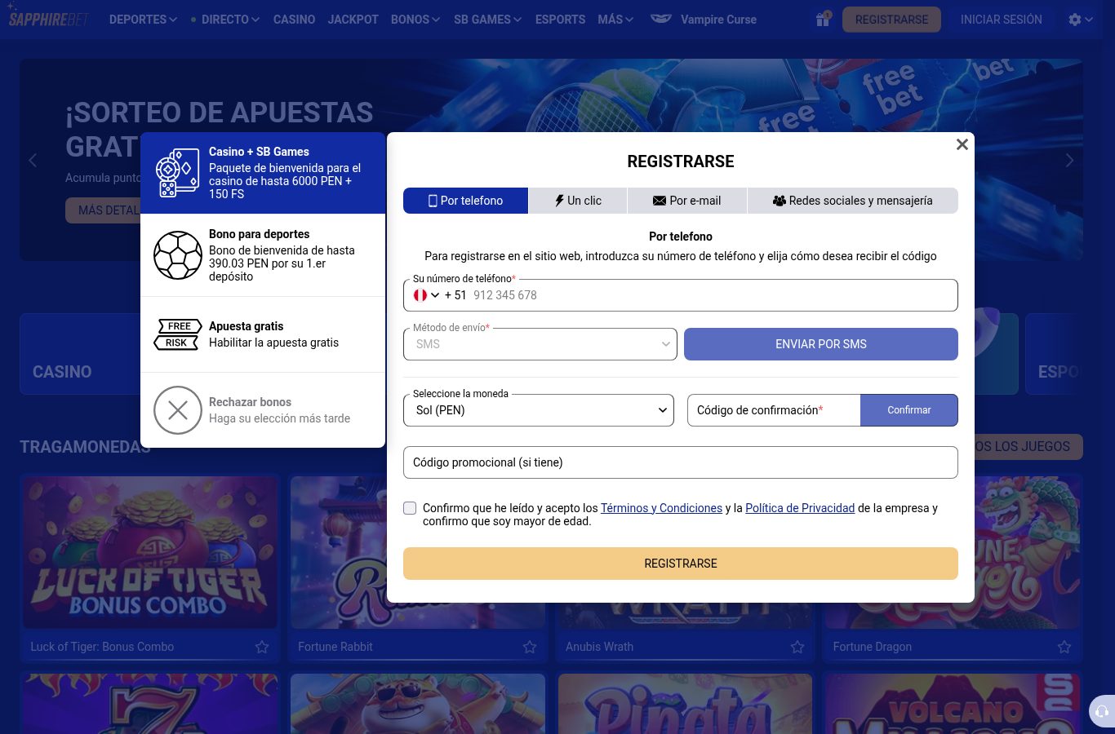Image resolution: width=1115 pixels, height=734 pixels.
Task: Favorite Anubis Wrath with star icon
Action: click(797, 647)
